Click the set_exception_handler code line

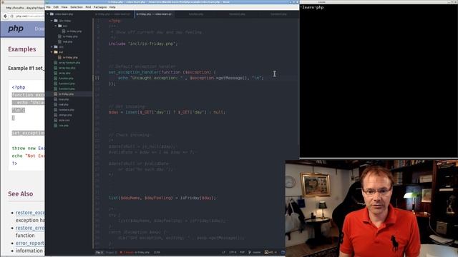pos(162,72)
